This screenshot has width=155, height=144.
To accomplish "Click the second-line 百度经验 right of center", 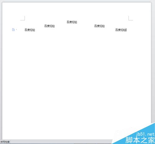I will click(100, 26).
